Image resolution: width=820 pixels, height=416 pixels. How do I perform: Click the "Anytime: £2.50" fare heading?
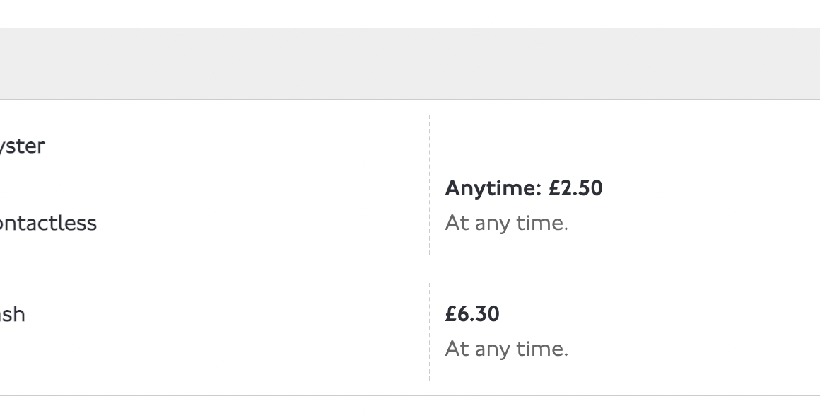[523, 189]
